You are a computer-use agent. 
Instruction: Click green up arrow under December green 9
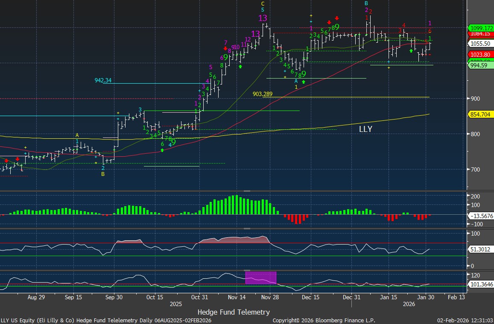[304, 82]
